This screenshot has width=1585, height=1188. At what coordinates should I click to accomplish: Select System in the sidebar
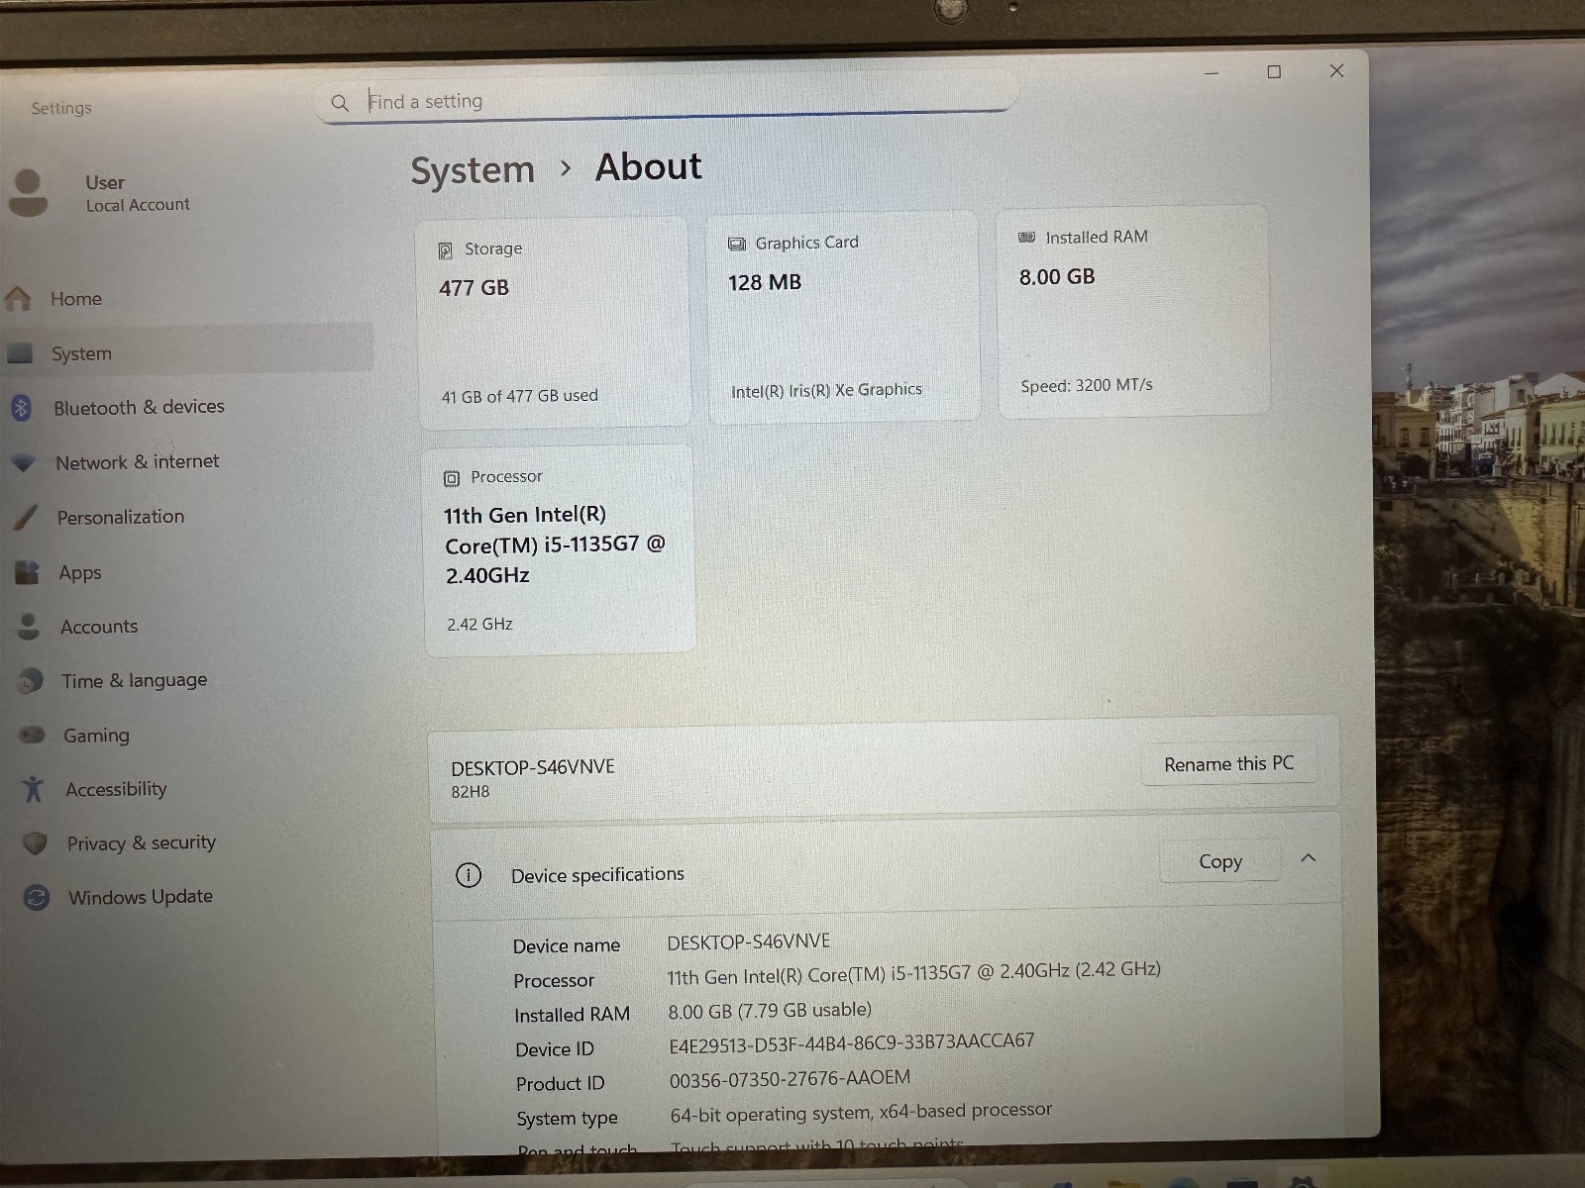pos(188,353)
